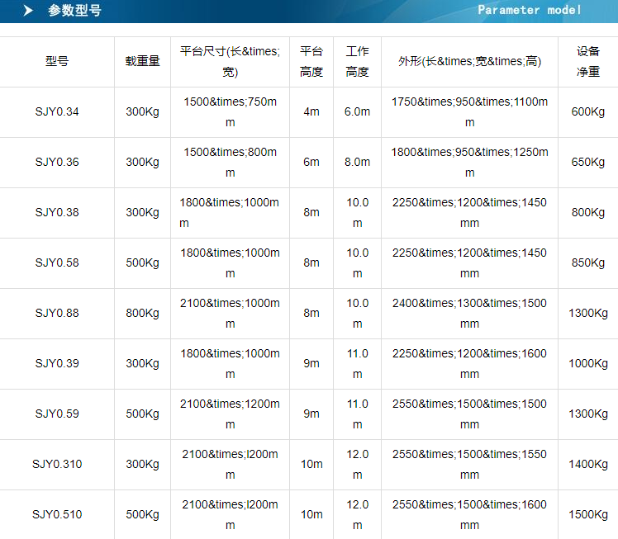Click the 650Kg net weight cell
Viewport: 618px width, 539px height.
click(x=588, y=163)
